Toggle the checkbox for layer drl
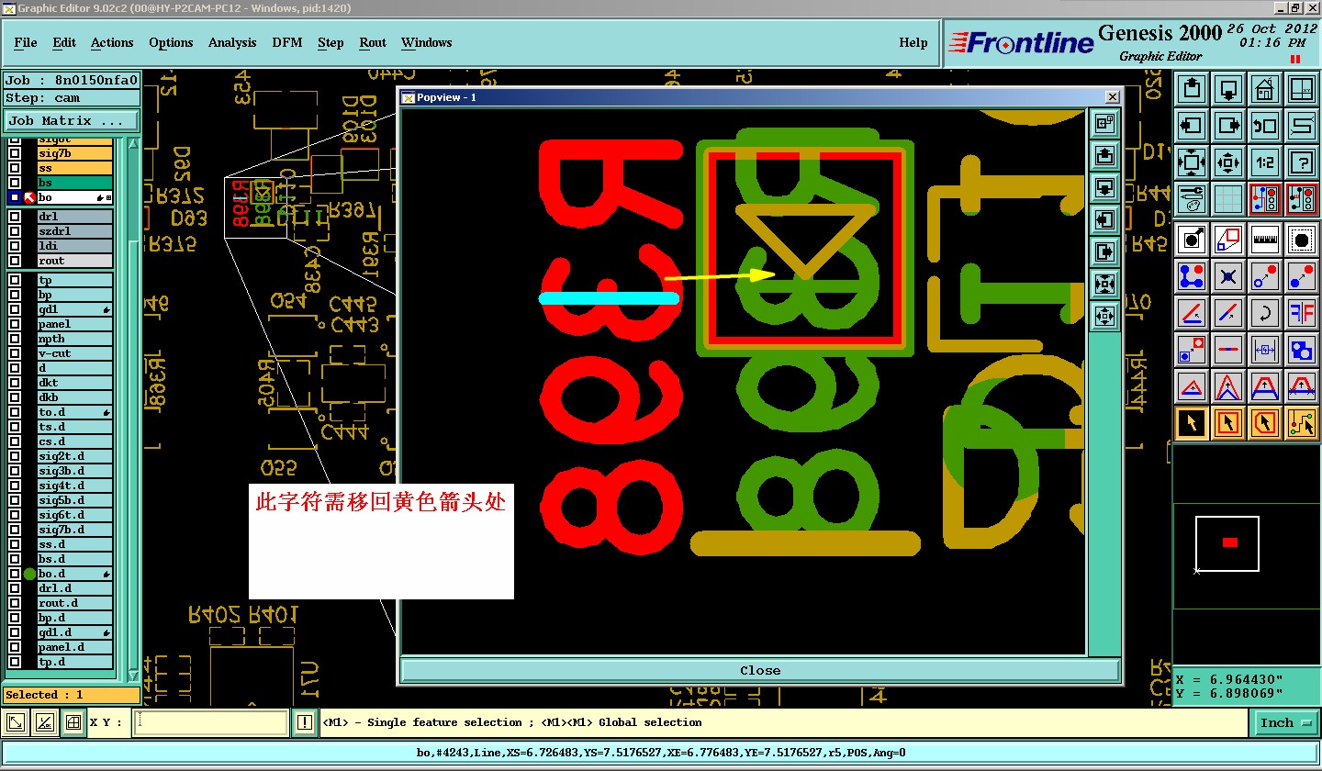This screenshot has width=1322, height=771. (15, 217)
